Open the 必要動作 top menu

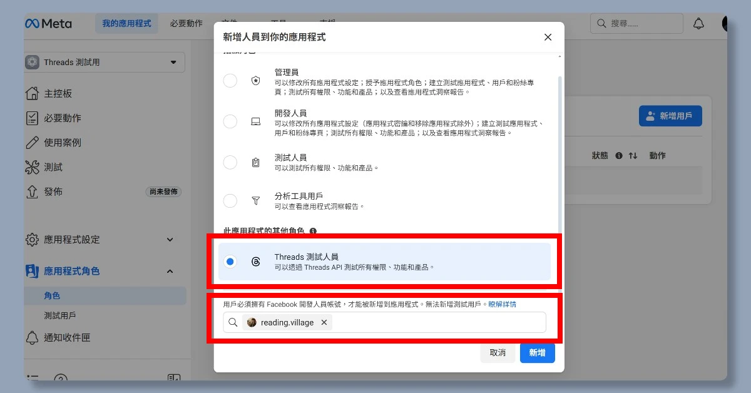pyautogui.click(x=186, y=23)
